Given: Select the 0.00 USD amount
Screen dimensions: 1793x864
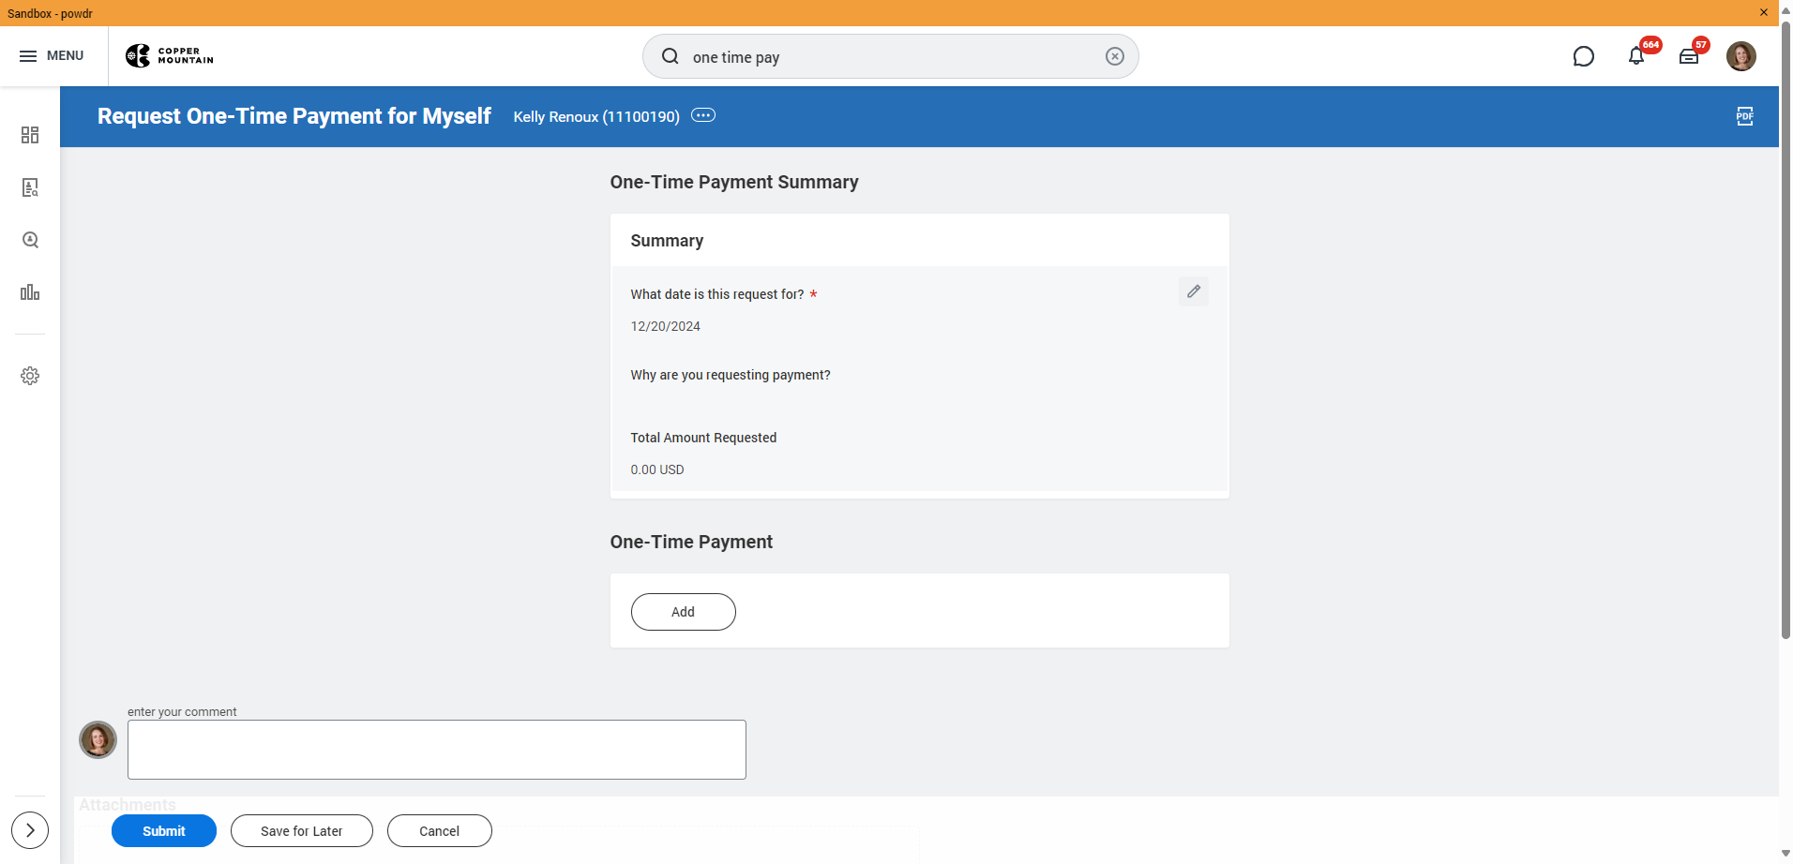Looking at the screenshot, I should click(x=657, y=469).
